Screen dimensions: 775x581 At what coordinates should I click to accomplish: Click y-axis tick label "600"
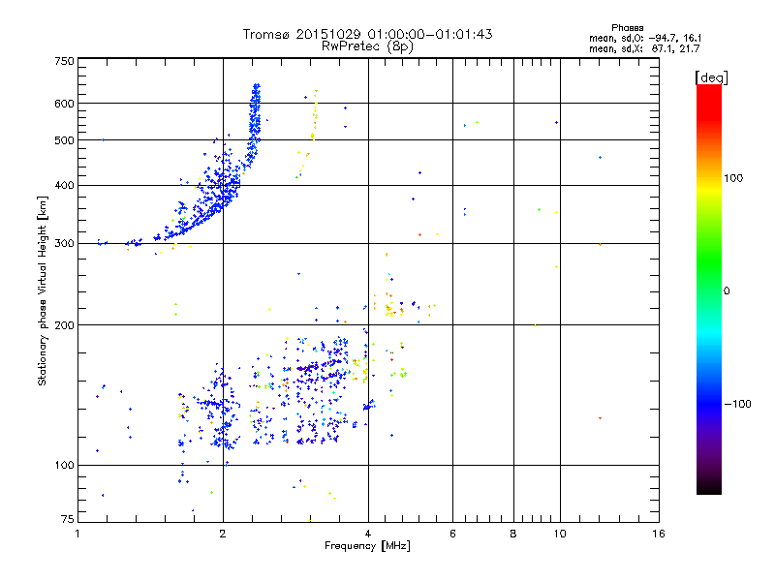click(x=64, y=104)
